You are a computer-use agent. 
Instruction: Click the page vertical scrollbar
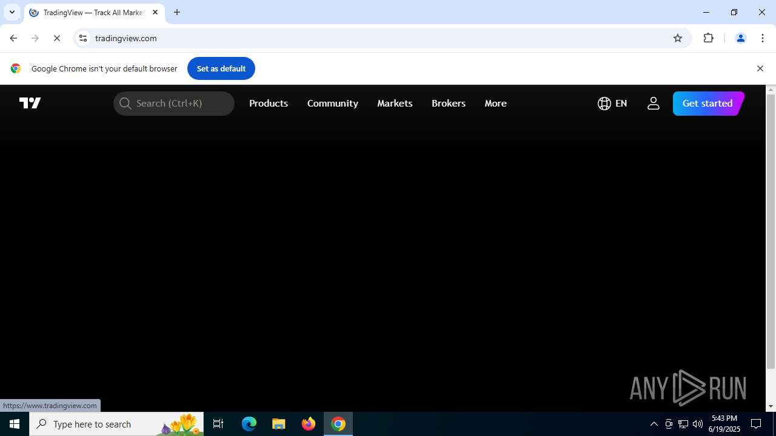point(771,230)
